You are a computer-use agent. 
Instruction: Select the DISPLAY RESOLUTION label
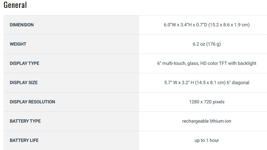(x=32, y=102)
